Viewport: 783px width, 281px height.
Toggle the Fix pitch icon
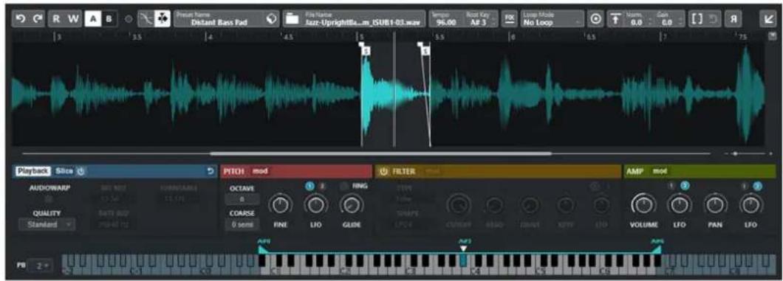click(510, 19)
